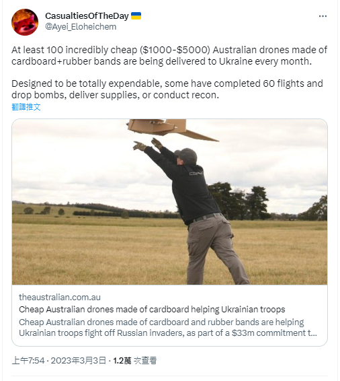Click tweet paragraph about expendable 60 flights

pos(167,89)
